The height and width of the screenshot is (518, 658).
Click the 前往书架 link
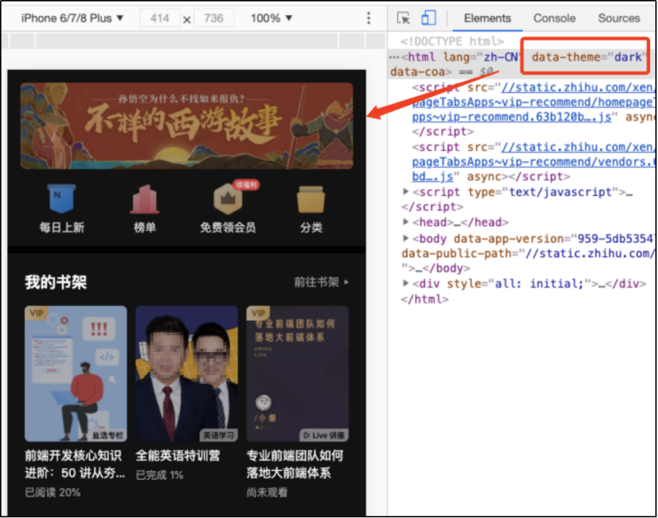click(321, 282)
